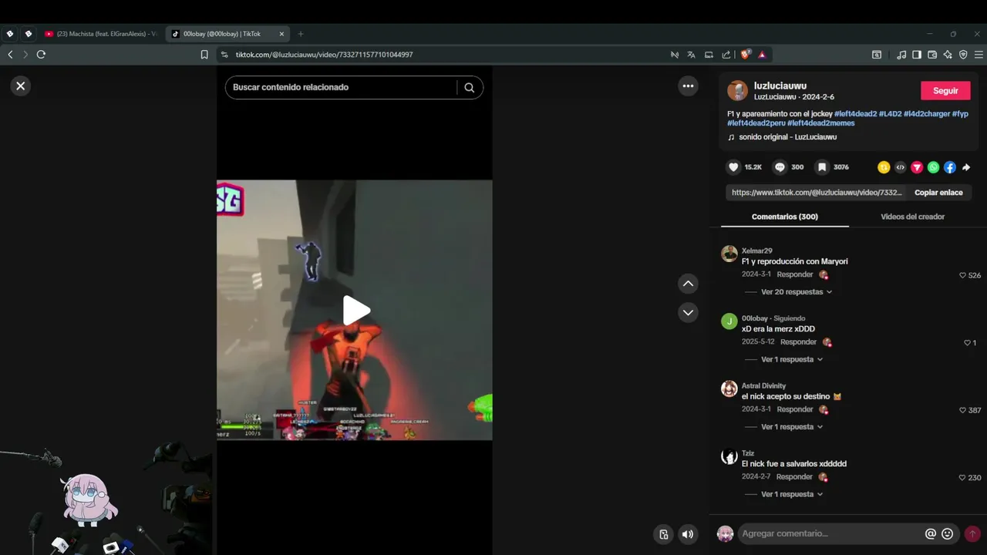Reply to 00lobay comment
This screenshot has width=987, height=555.
[x=798, y=342]
